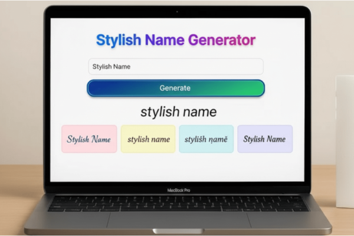This screenshot has height=236, width=354.
Task: Click the word Generator in the page heading
Action: (222, 40)
